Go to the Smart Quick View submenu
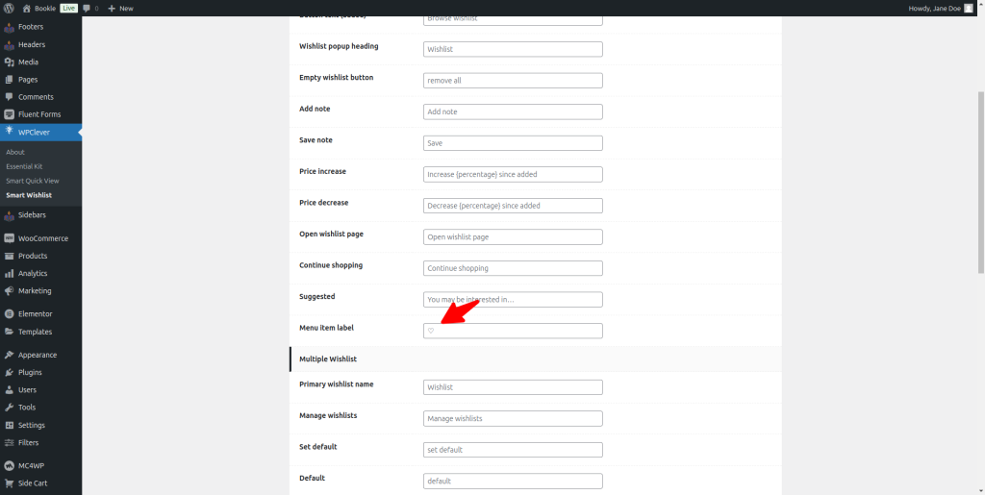 point(33,181)
